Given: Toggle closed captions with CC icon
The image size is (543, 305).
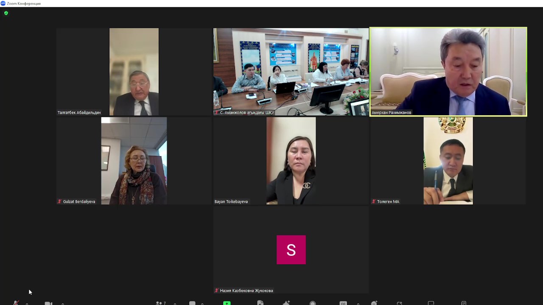Looking at the screenshot, I should coord(343,303).
